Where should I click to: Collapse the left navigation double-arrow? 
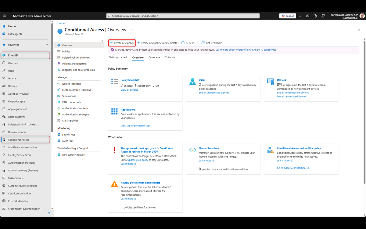pyautogui.click(x=49, y=213)
